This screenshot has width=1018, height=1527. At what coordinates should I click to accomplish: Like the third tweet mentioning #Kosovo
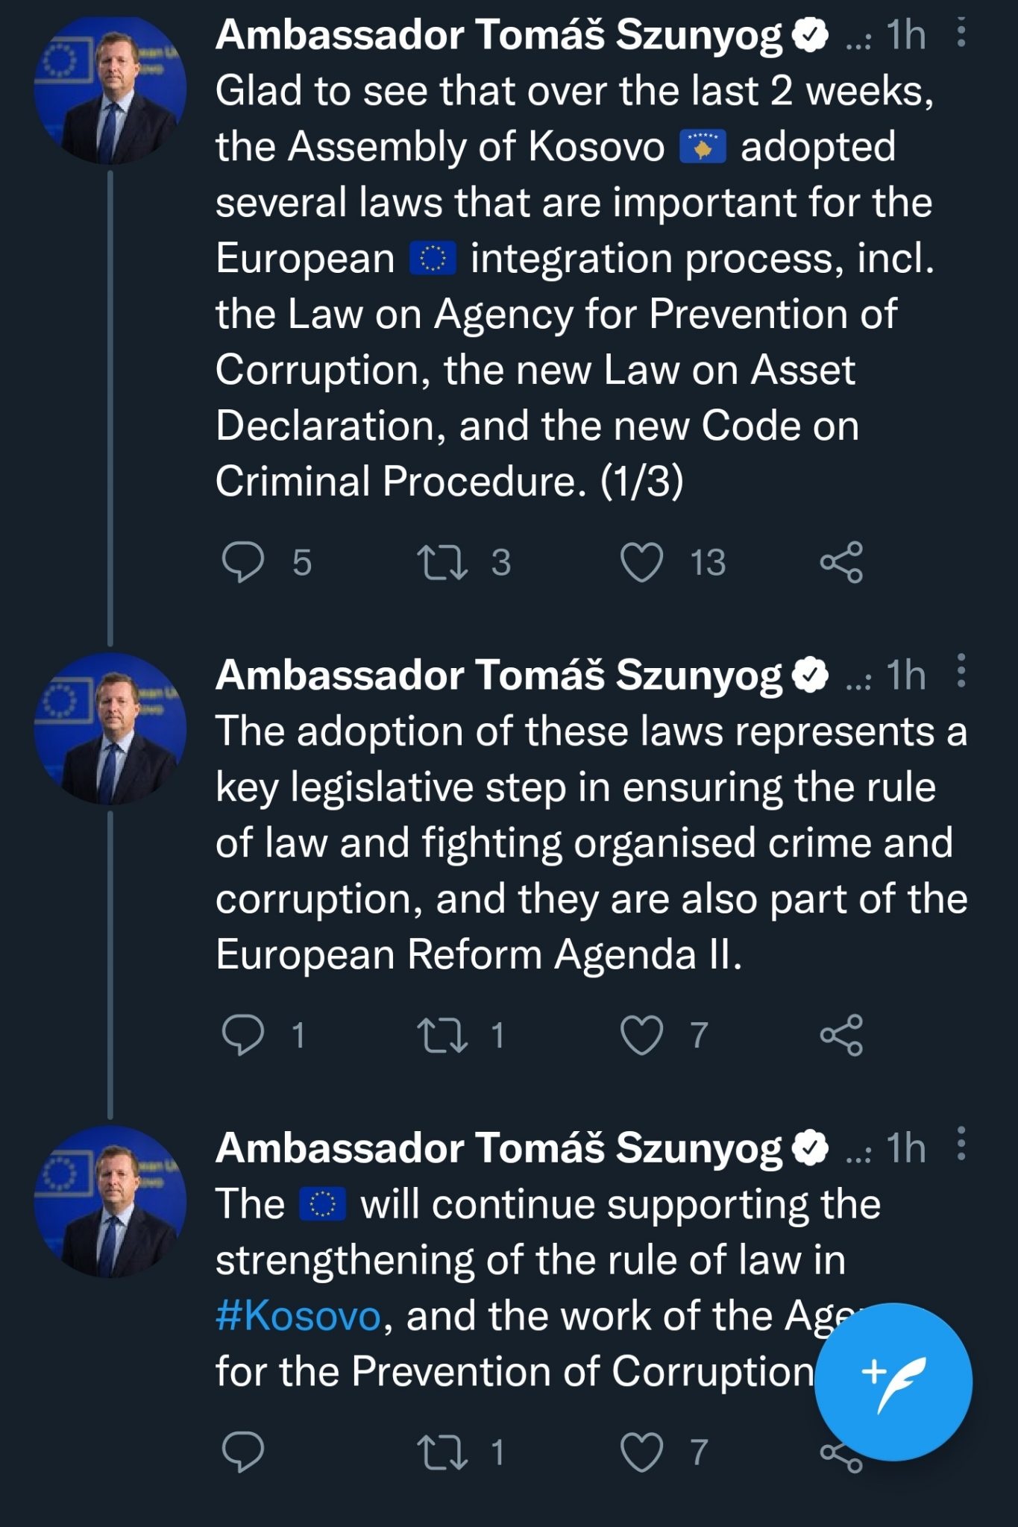641,1452
